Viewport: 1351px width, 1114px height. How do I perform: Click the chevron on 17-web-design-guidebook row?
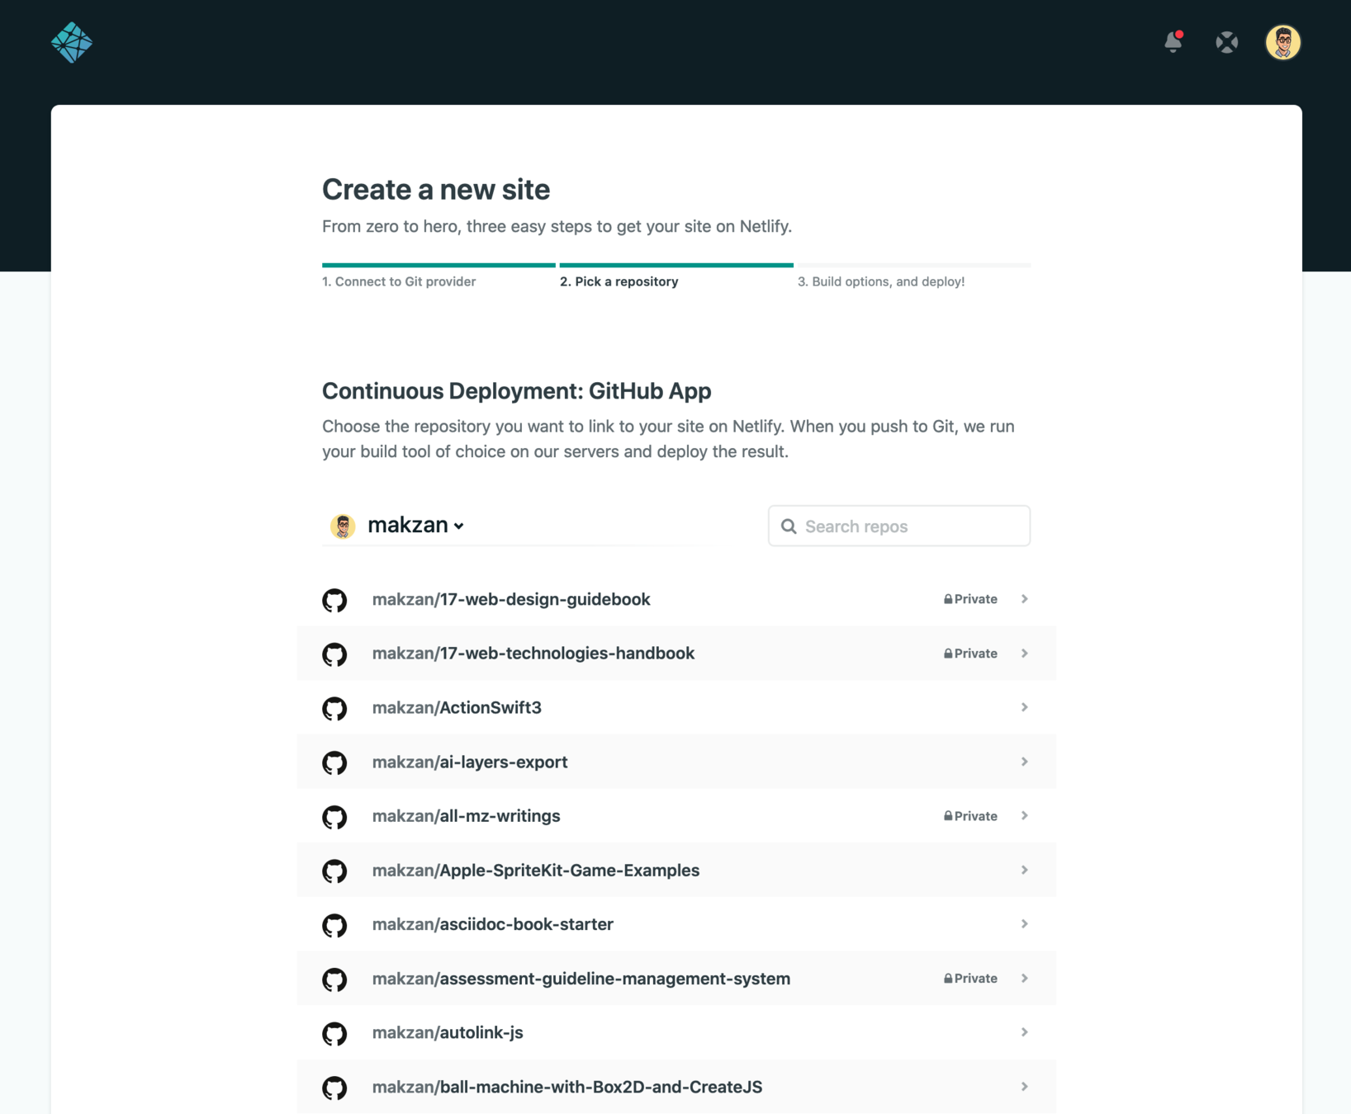click(x=1024, y=599)
